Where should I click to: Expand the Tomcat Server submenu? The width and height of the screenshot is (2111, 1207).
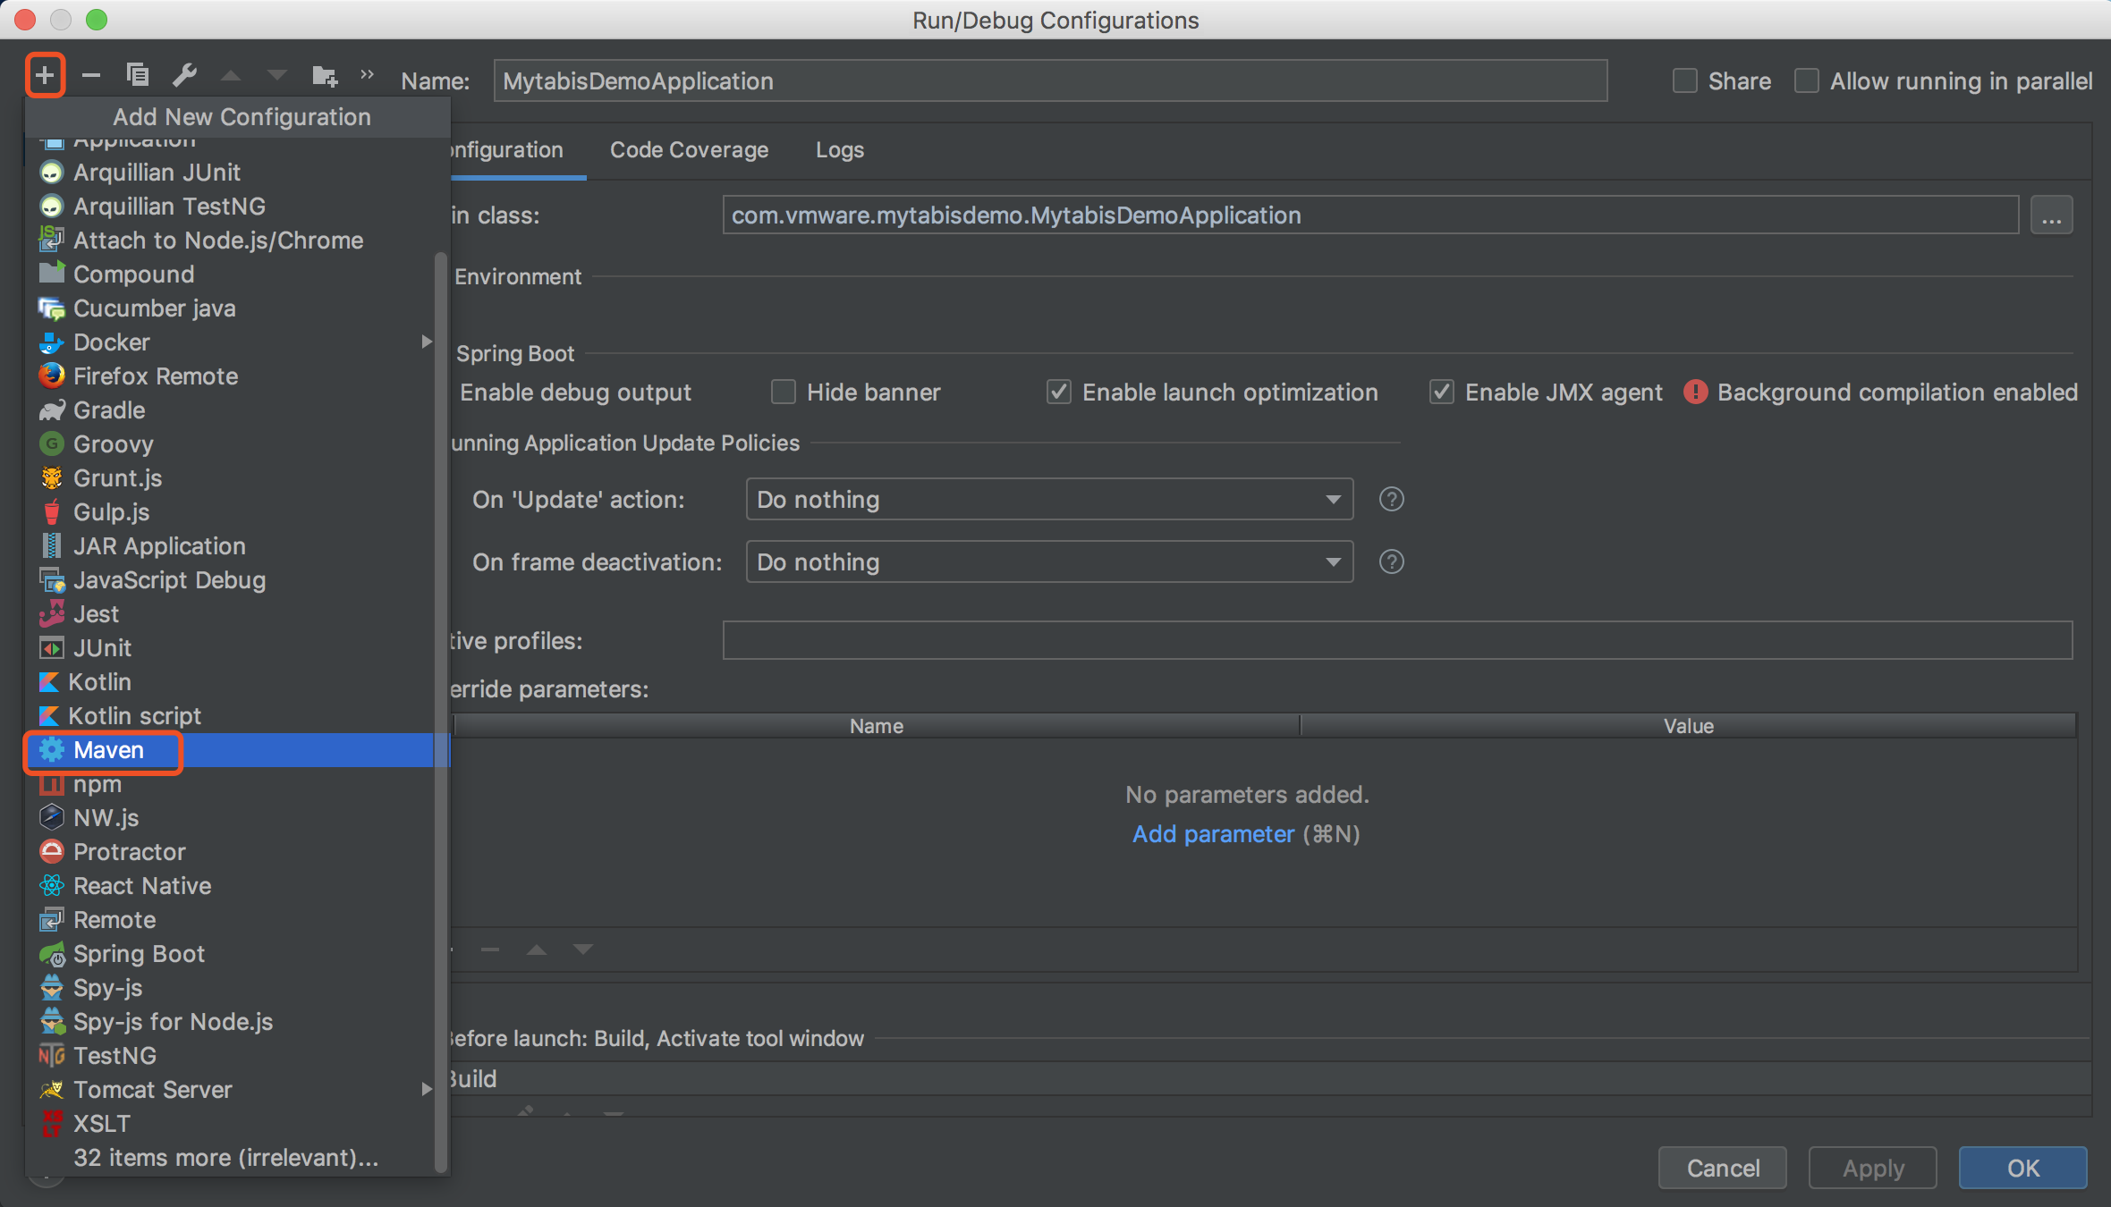point(426,1090)
